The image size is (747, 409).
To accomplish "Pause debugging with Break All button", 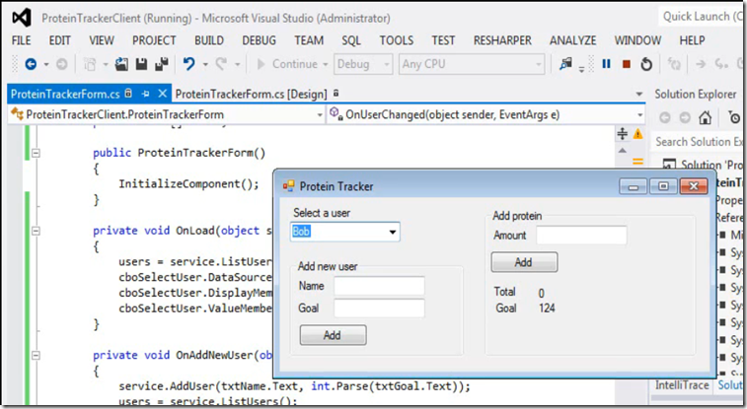I will 607,64.
